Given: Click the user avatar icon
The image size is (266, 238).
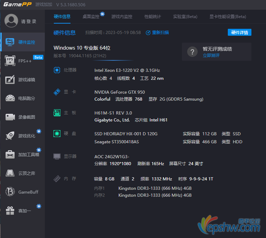Looking at the screenshot, I should click(x=11, y=21).
